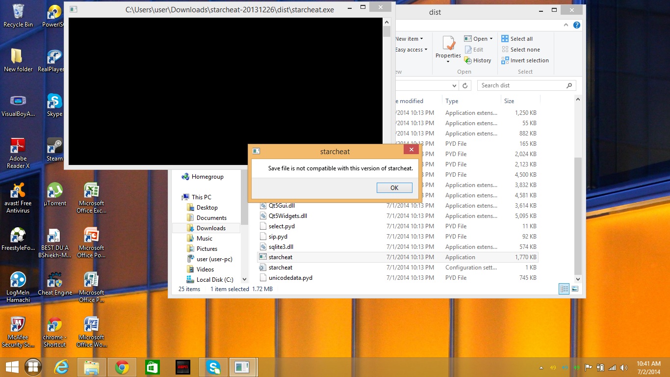Expand the ribbon Open button dropdown arrow

491,39
